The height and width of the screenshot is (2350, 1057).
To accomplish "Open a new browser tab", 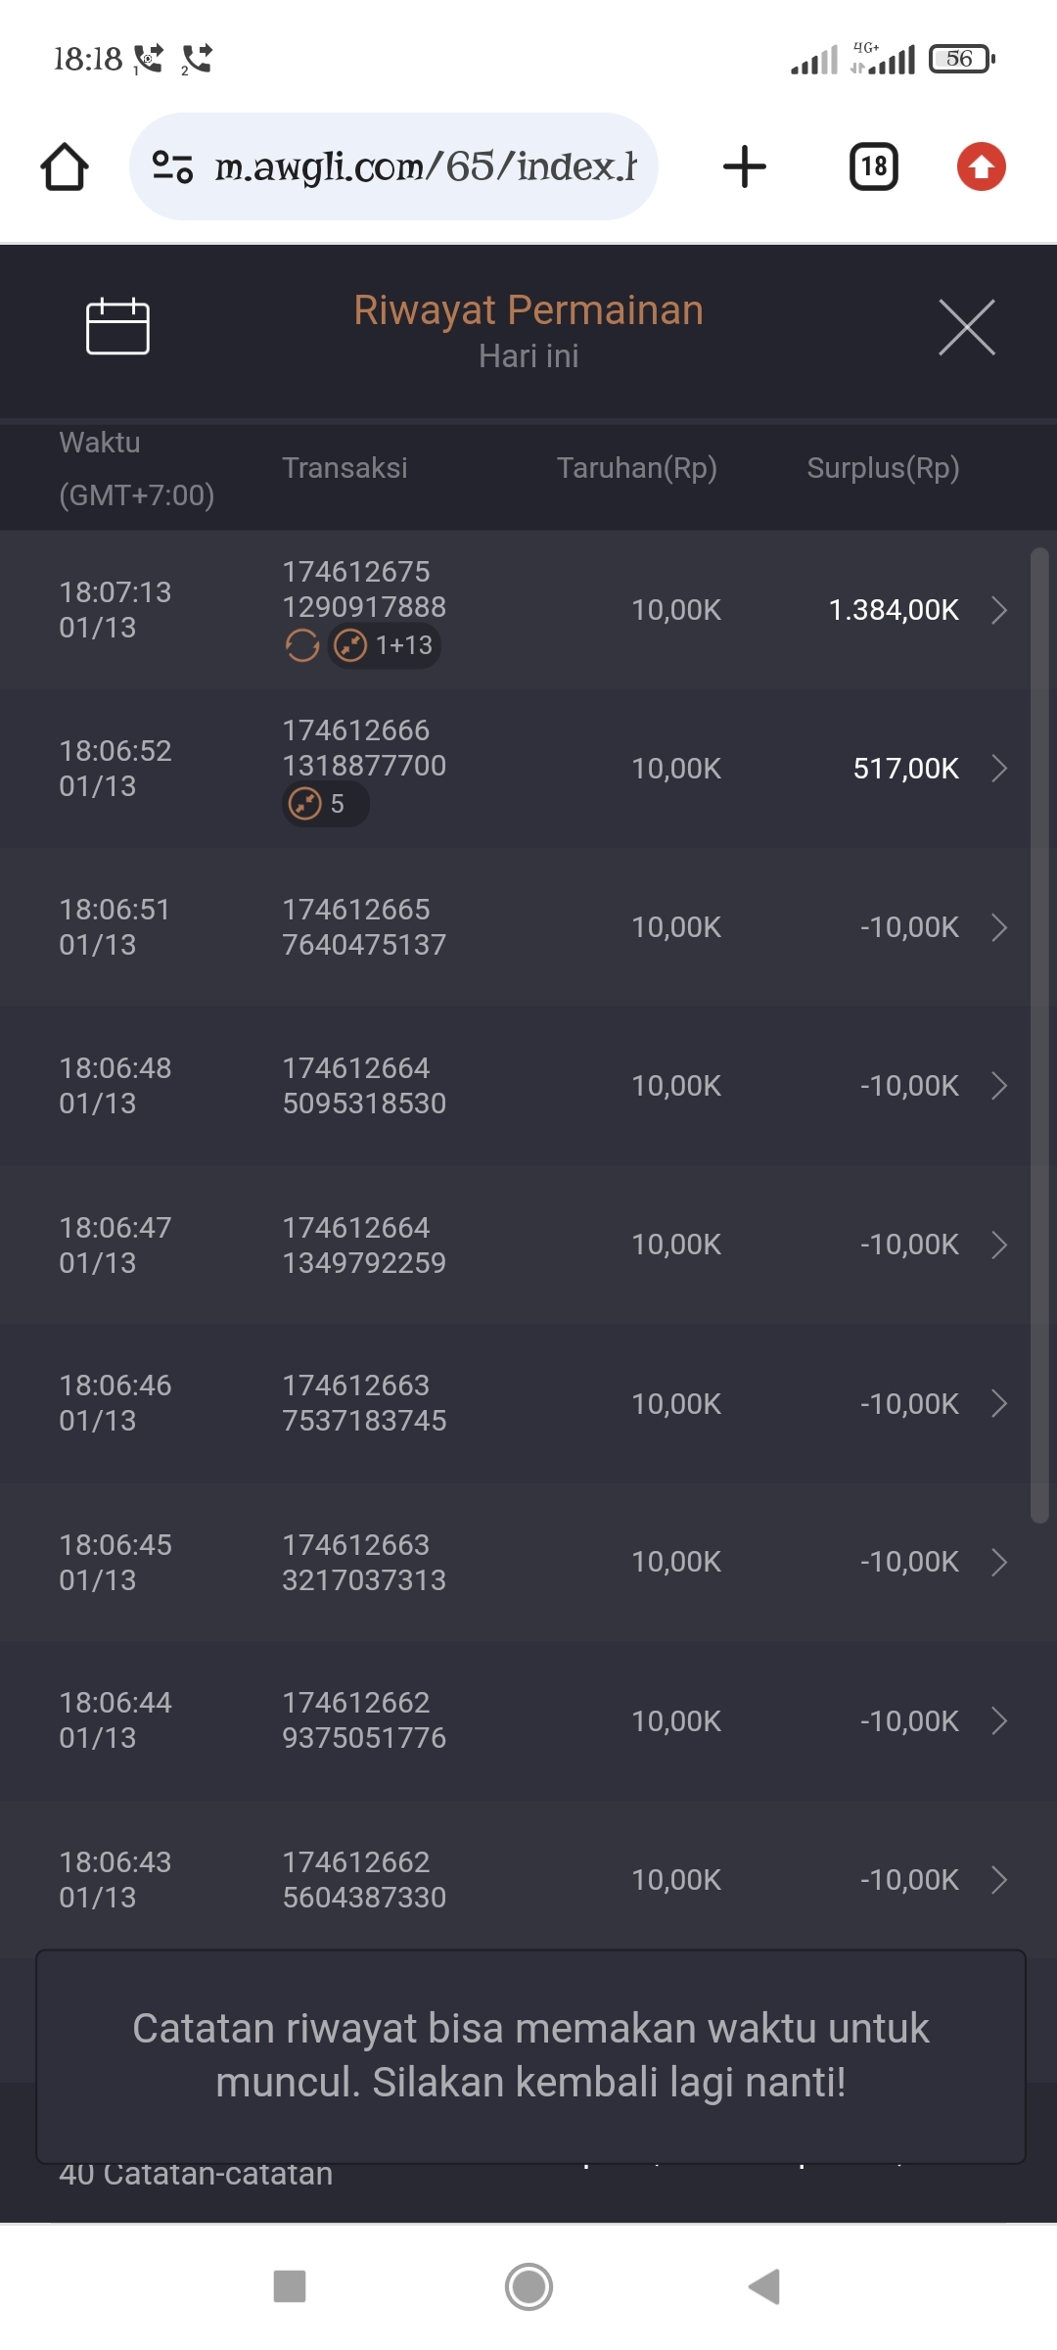I will (x=745, y=166).
